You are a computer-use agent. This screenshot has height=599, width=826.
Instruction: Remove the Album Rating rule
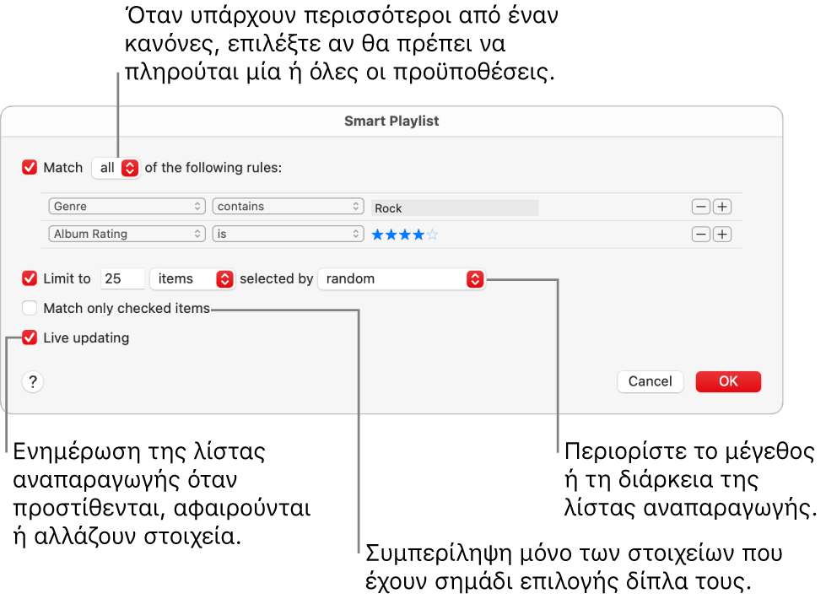tap(700, 234)
